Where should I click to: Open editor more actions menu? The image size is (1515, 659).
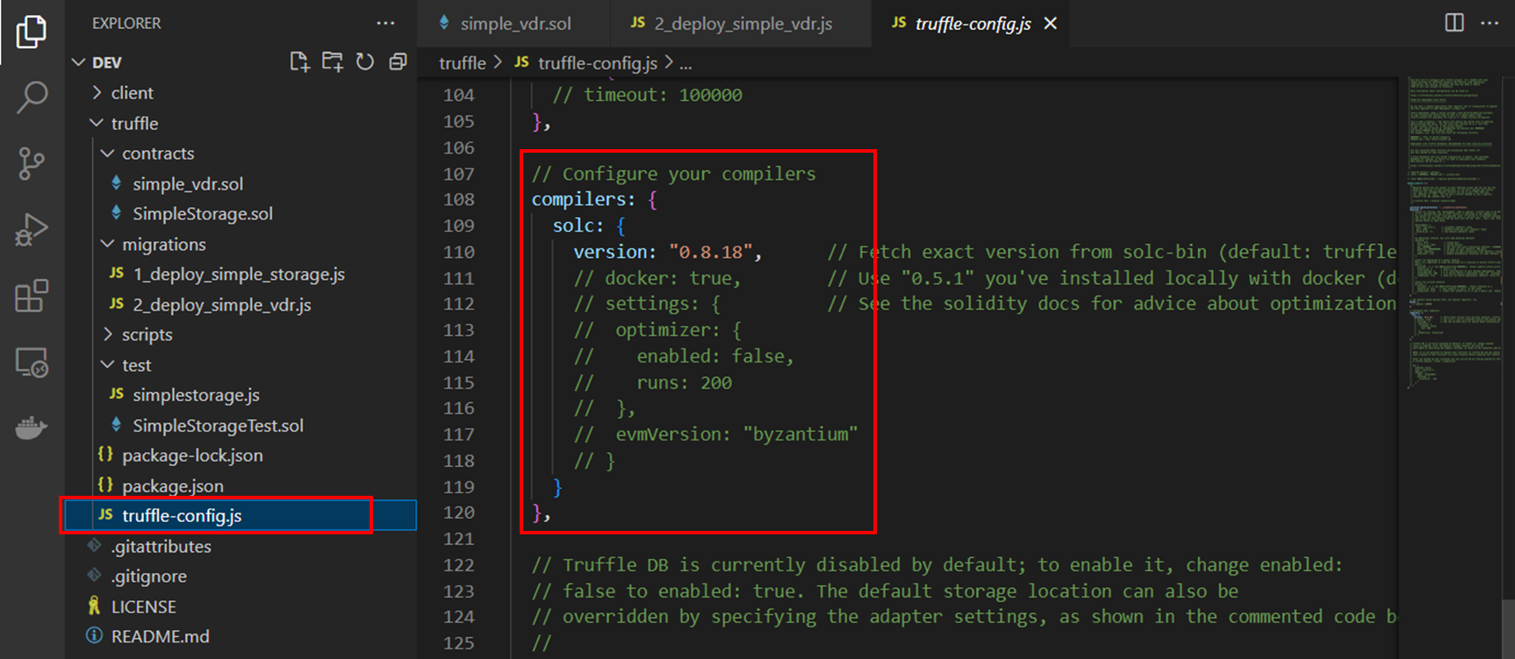coord(1490,23)
